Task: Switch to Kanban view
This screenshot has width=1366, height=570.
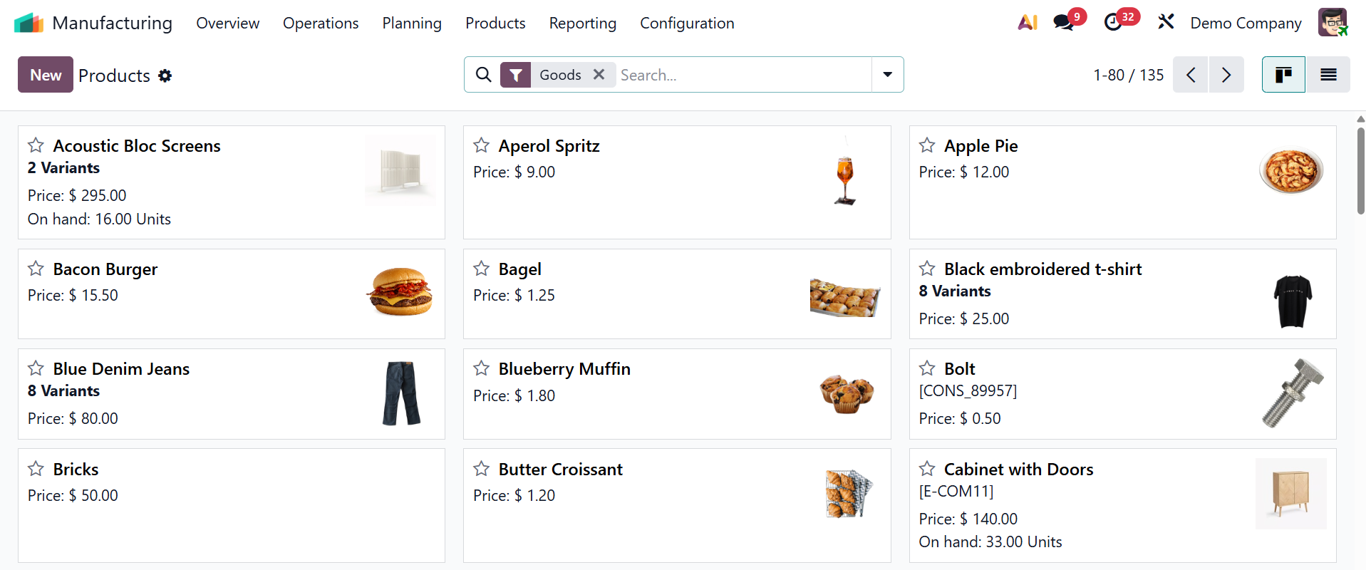Action: point(1283,75)
